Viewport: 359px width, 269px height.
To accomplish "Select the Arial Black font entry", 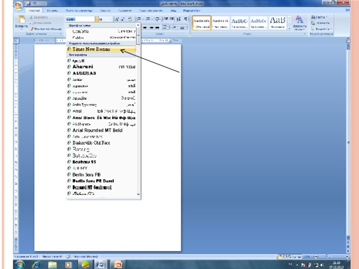I will point(102,118).
